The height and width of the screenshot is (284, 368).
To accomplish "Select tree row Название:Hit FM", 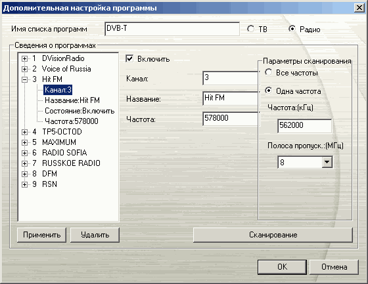I will click(x=72, y=100).
